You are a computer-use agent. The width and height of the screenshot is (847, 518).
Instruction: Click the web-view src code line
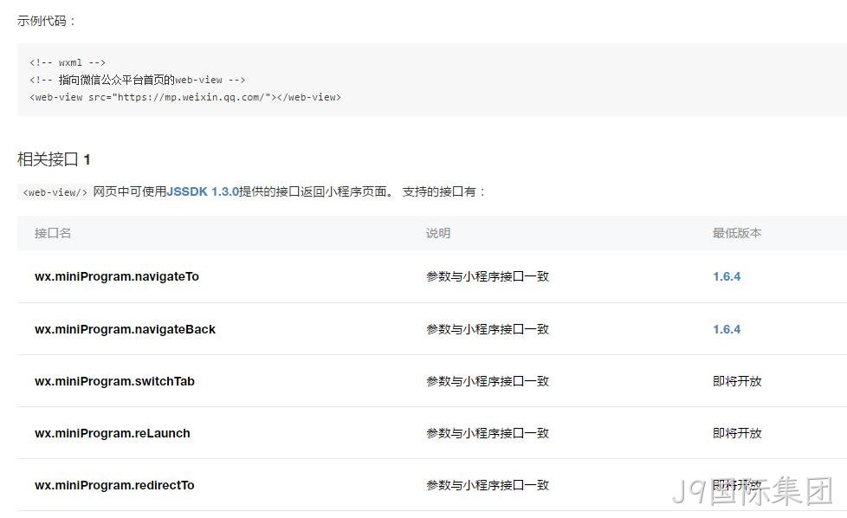click(x=185, y=97)
